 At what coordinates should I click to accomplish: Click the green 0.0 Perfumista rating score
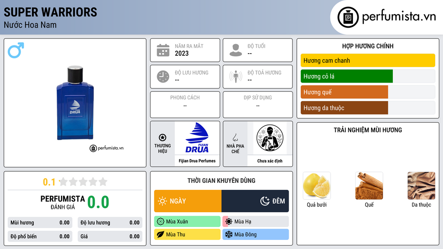pos(98,202)
